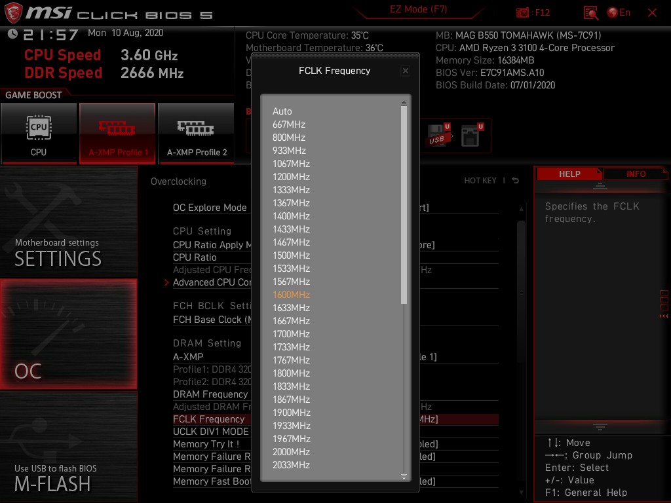Expand Advanced CPU Configuration submenu

pyautogui.click(x=212, y=282)
